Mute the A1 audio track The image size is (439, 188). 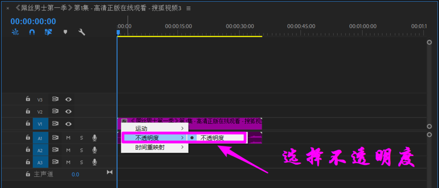tap(68, 138)
